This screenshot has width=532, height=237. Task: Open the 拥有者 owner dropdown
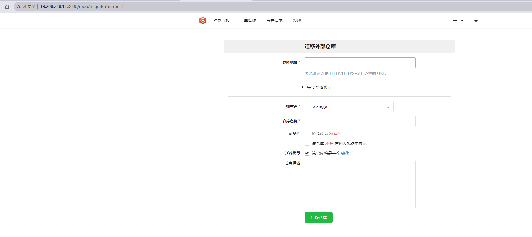tap(349, 106)
